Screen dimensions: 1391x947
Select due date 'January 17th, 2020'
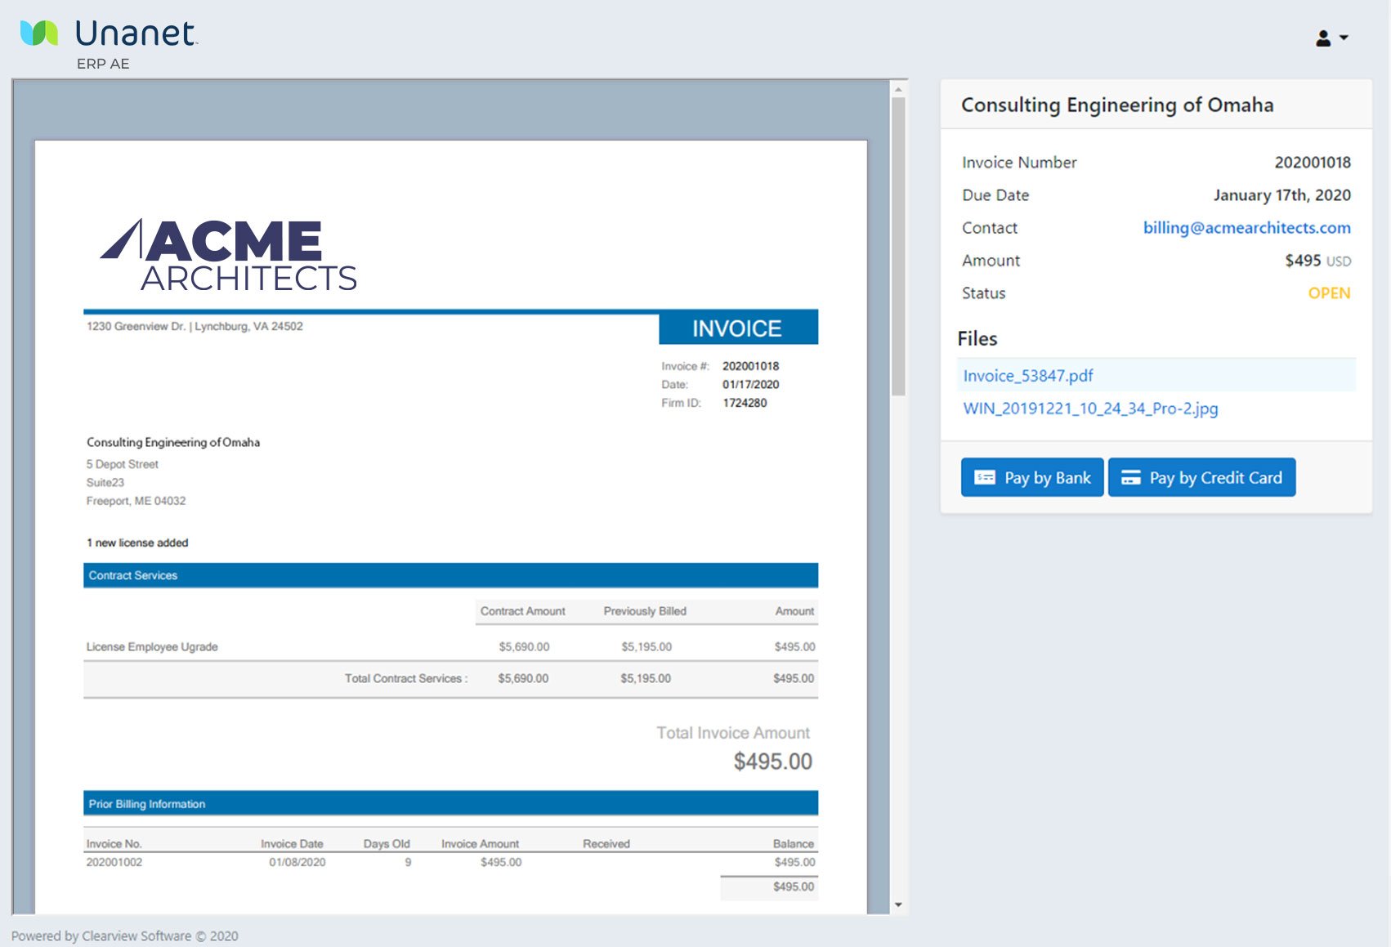[1281, 195]
